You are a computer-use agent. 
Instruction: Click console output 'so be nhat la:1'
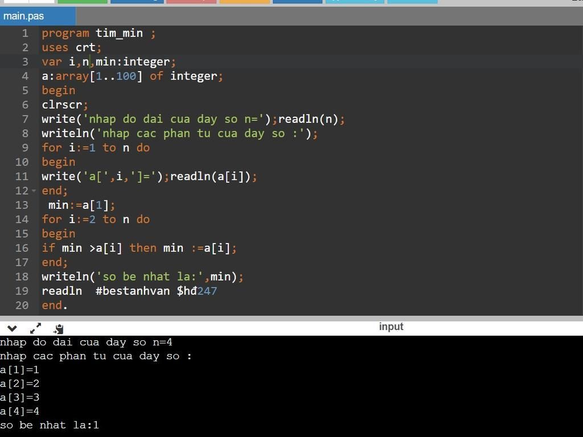tap(50, 425)
